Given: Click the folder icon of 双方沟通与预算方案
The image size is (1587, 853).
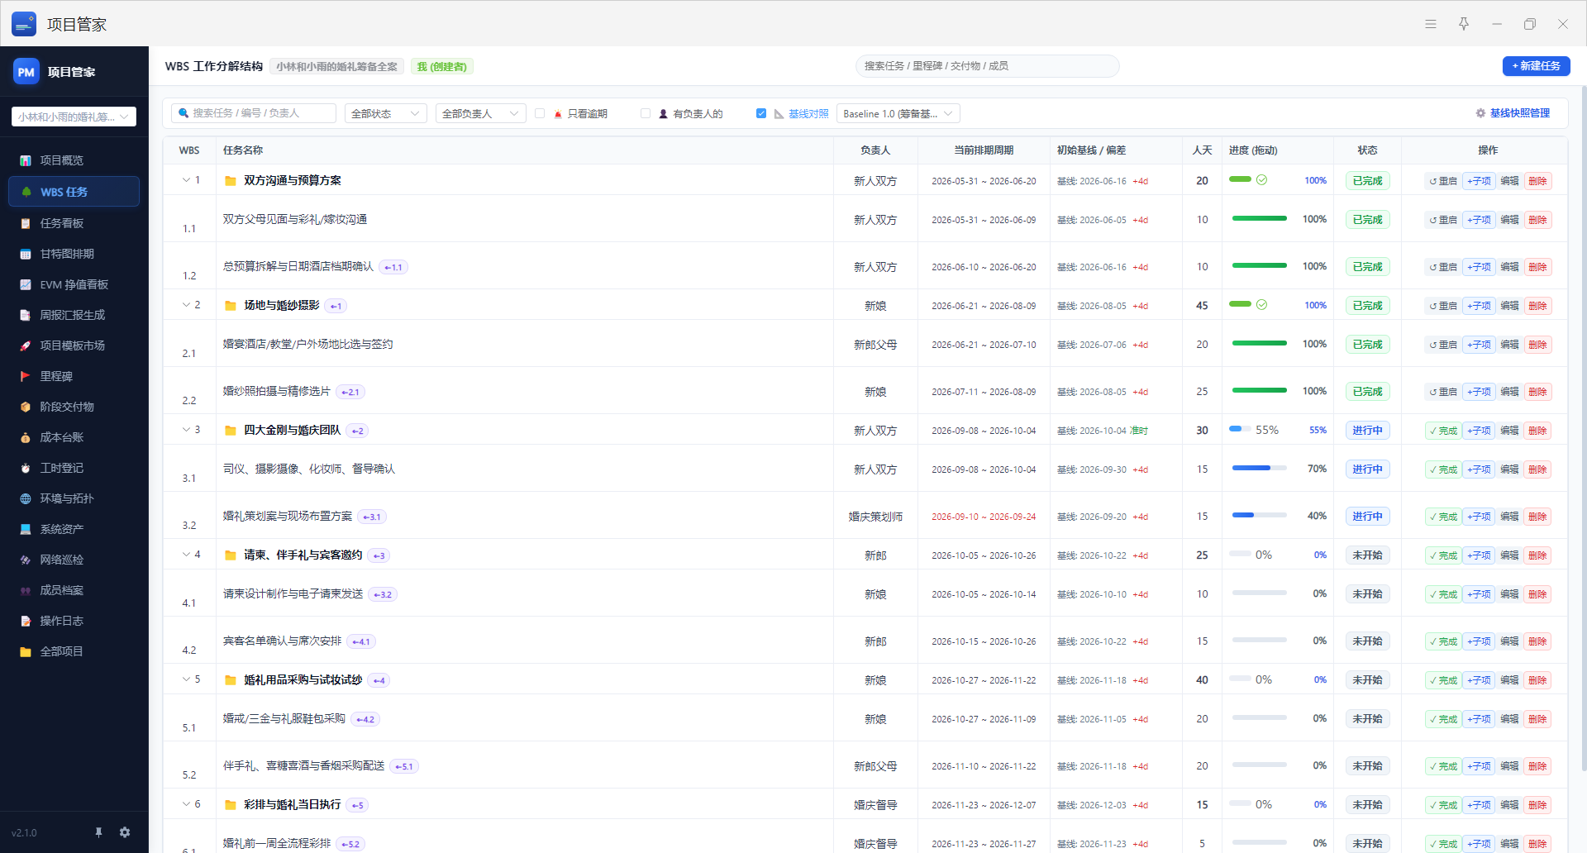Looking at the screenshot, I should click(x=231, y=181).
